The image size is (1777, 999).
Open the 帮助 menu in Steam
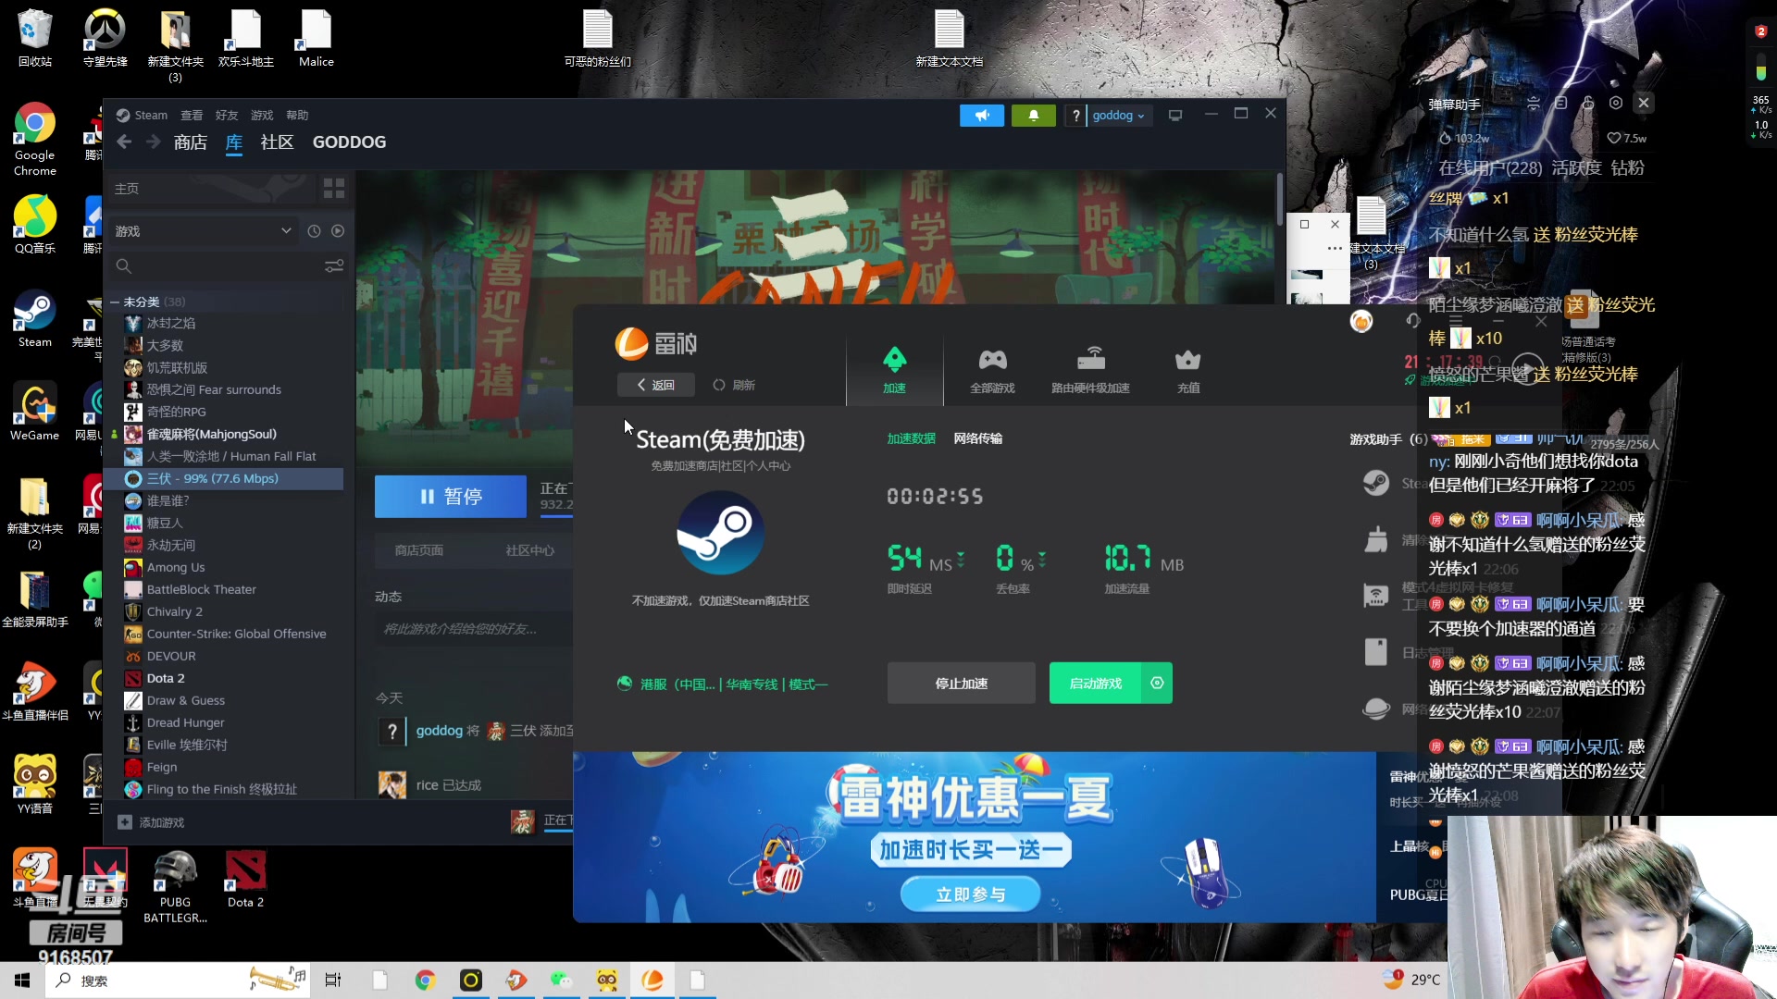[297, 116]
